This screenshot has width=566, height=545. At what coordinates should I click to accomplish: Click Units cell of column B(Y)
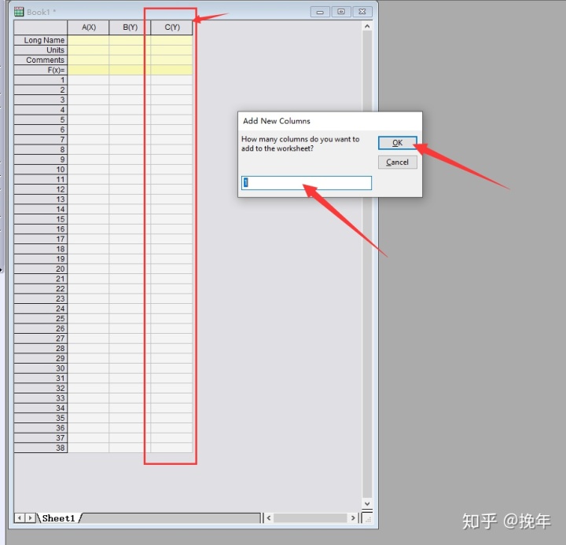coord(130,50)
